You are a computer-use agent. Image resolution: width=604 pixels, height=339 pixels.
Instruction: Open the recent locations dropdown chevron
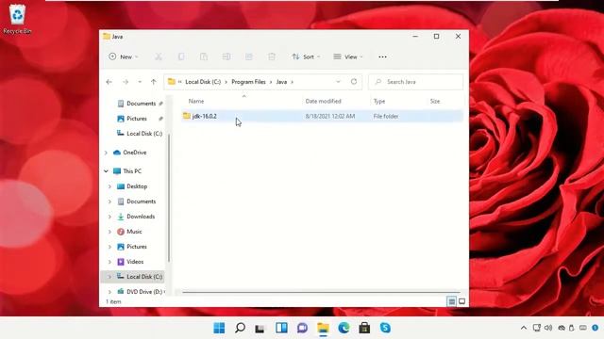[140, 82]
